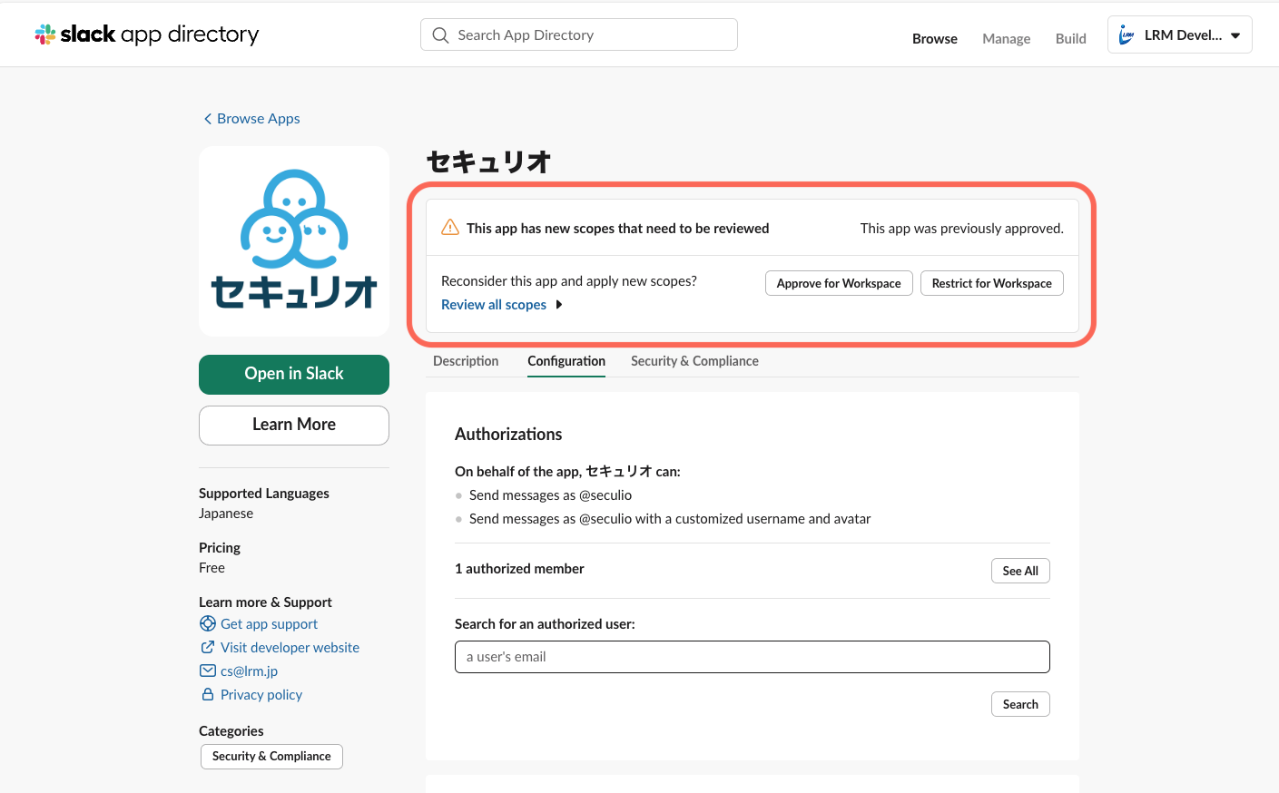Open the Build menu item
The height and width of the screenshot is (793, 1279).
[1071, 38]
